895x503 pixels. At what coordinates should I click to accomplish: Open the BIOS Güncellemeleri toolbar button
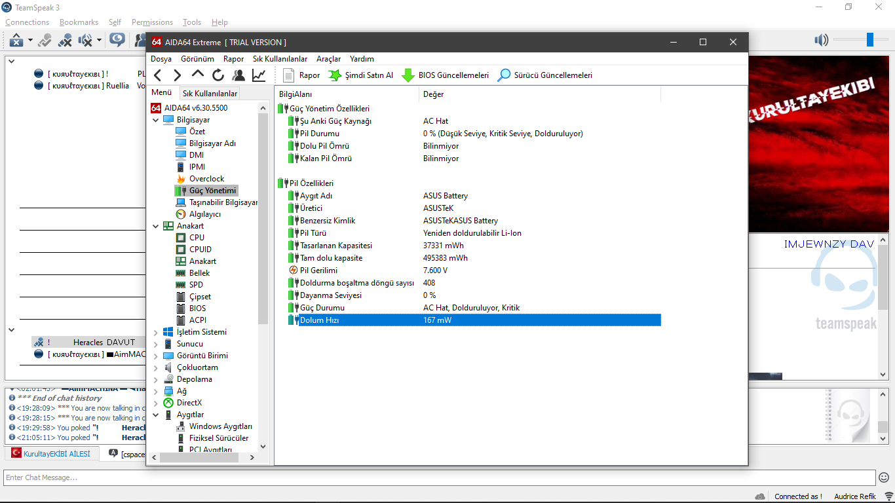445,75
